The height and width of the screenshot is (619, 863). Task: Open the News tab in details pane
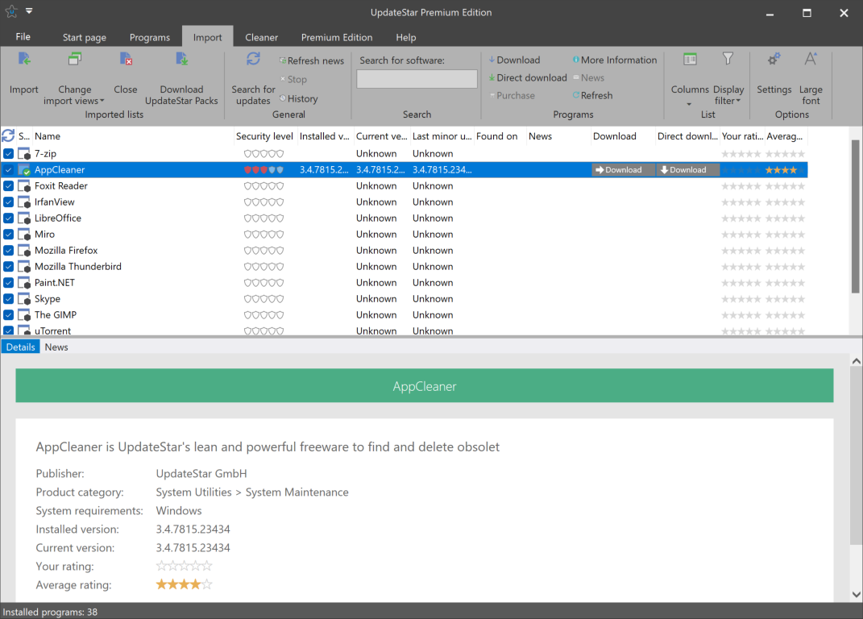click(x=56, y=347)
